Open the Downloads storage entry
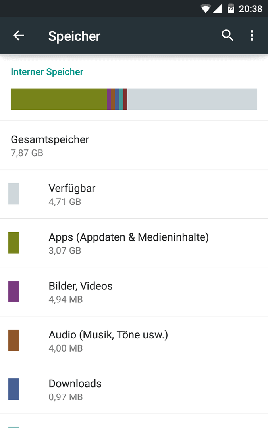Image resolution: width=268 pixels, height=428 pixels. (x=134, y=390)
